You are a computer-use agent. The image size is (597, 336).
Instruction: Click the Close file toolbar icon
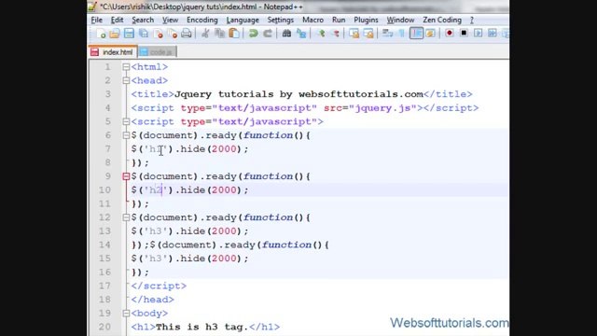pyautogui.click(x=158, y=34)
